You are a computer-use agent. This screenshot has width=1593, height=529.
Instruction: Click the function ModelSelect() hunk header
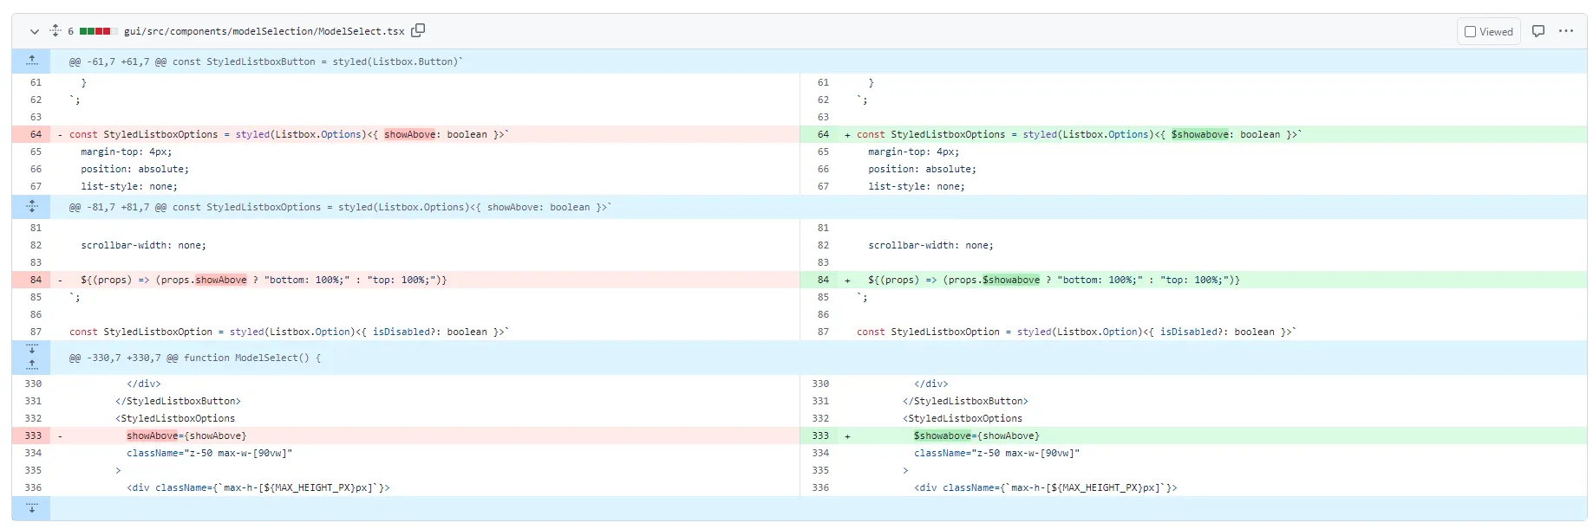coord(195,358)
